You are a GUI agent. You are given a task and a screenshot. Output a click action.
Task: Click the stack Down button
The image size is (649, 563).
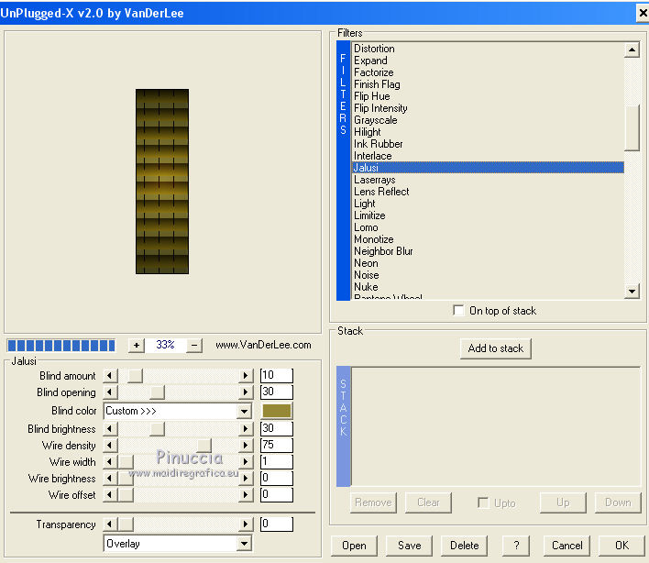pos(618,502)
